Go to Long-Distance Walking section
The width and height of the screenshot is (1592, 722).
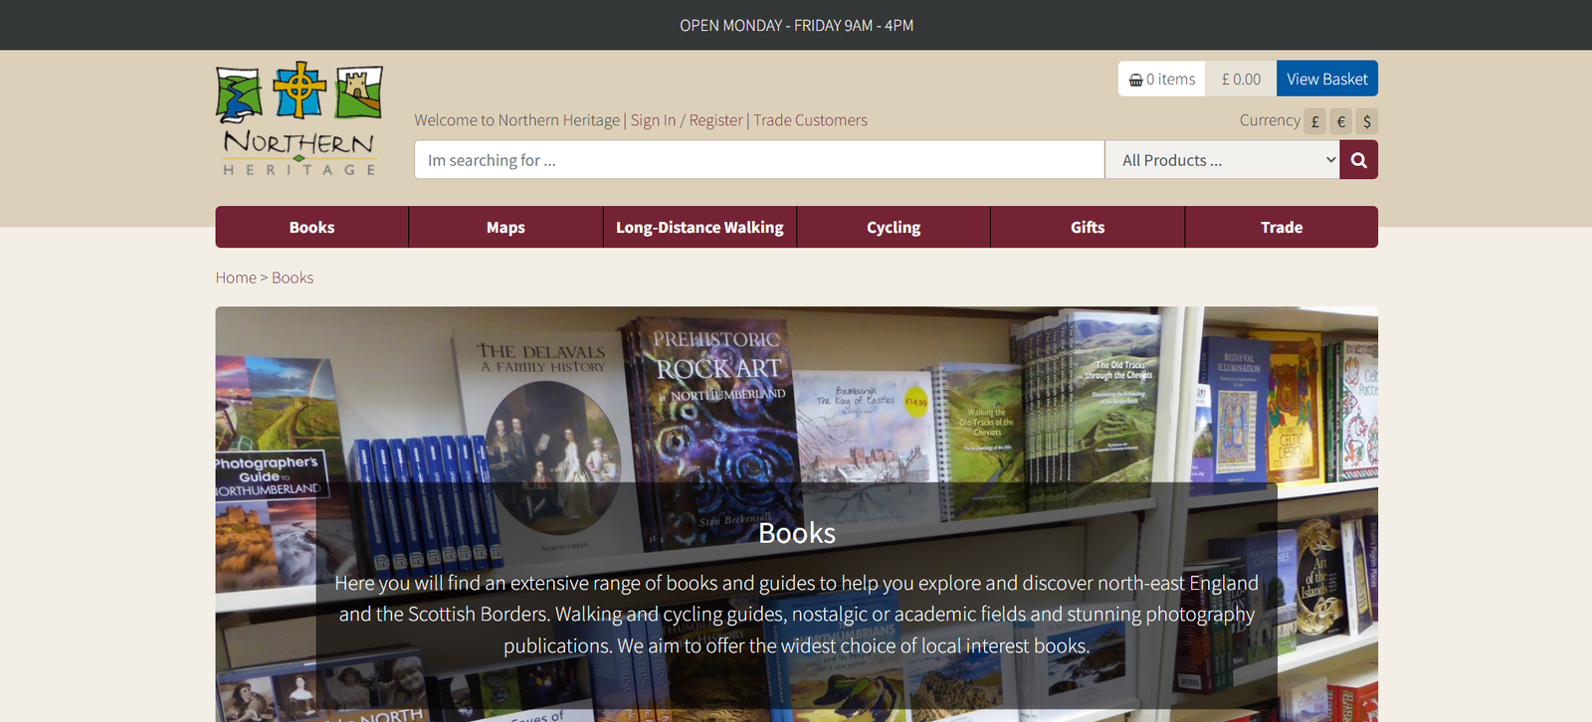[x=699, y=228]
